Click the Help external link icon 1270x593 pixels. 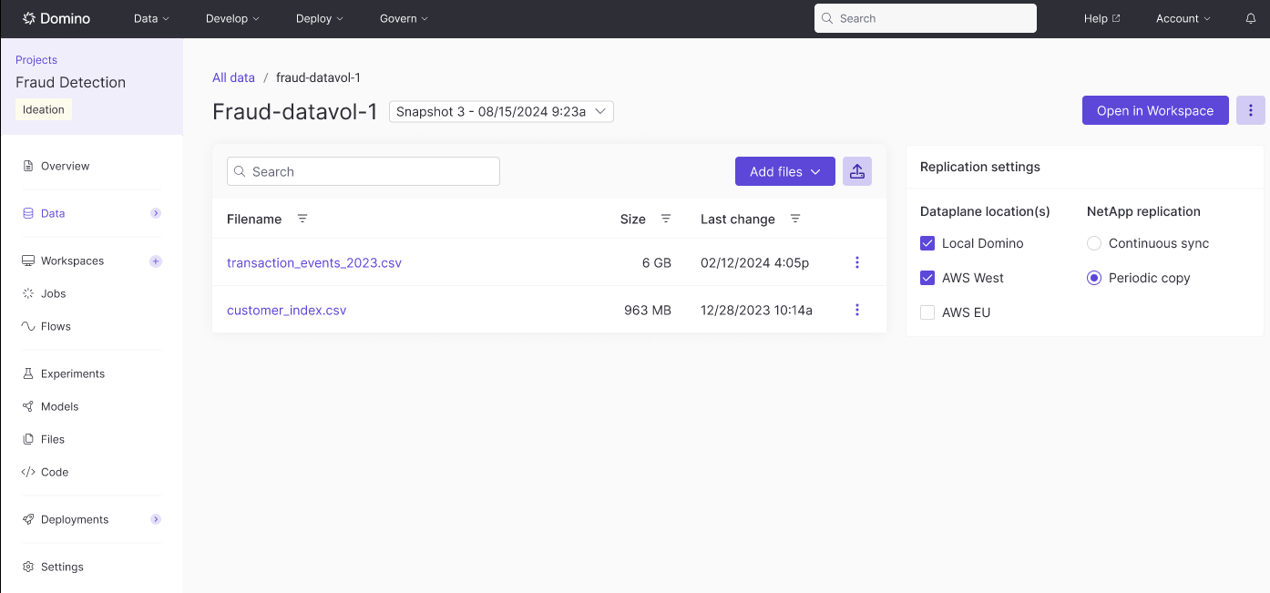click(x=1116, y=18)
